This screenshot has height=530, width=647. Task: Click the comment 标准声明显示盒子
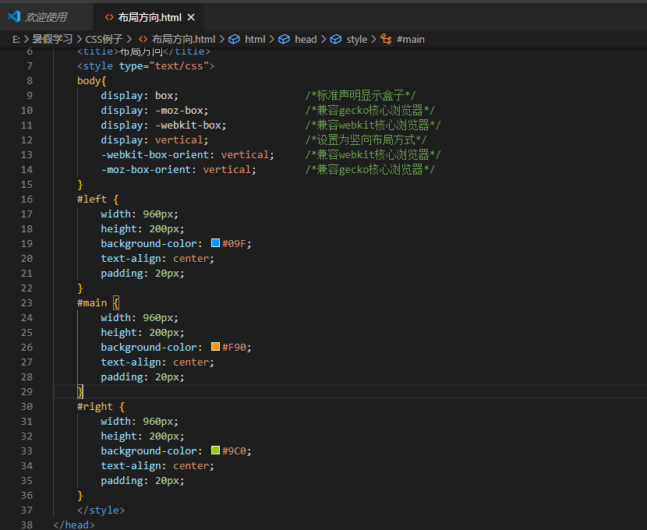pyautogui.click(x=360, y=96)
